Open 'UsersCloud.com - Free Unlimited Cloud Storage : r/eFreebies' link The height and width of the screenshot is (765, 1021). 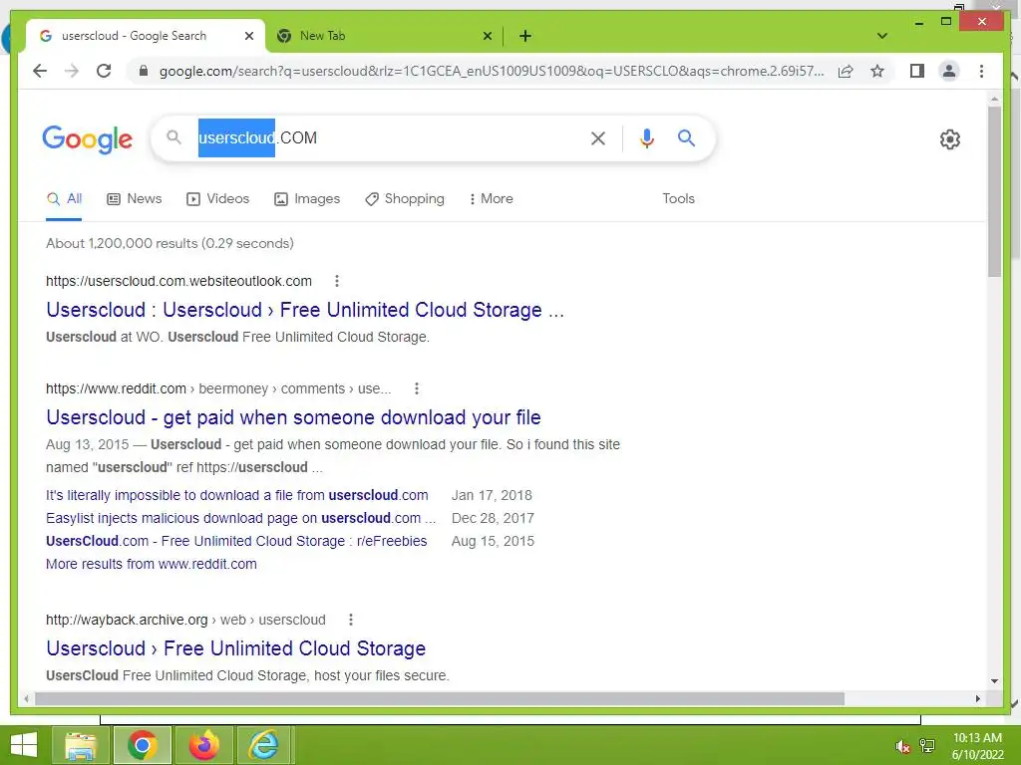click(x=236, y=541)
